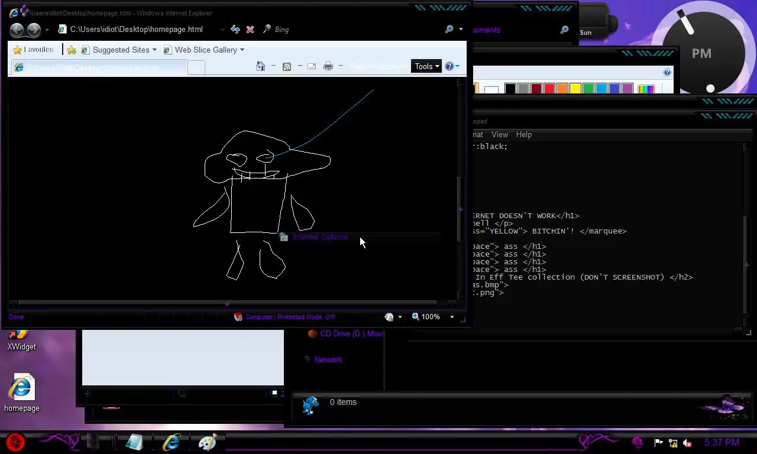Image resolution: width=757 pixels, height=454 pixels.
Task: Open Paint's blue Help icon
Action: (667, 72)
